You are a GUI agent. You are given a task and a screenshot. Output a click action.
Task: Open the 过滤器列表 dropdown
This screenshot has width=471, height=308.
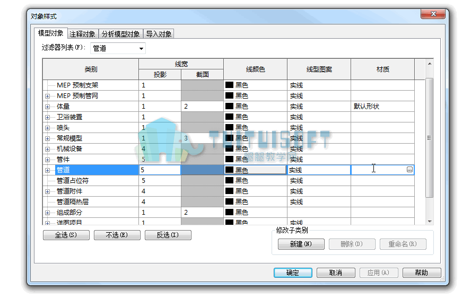point(118,48)
